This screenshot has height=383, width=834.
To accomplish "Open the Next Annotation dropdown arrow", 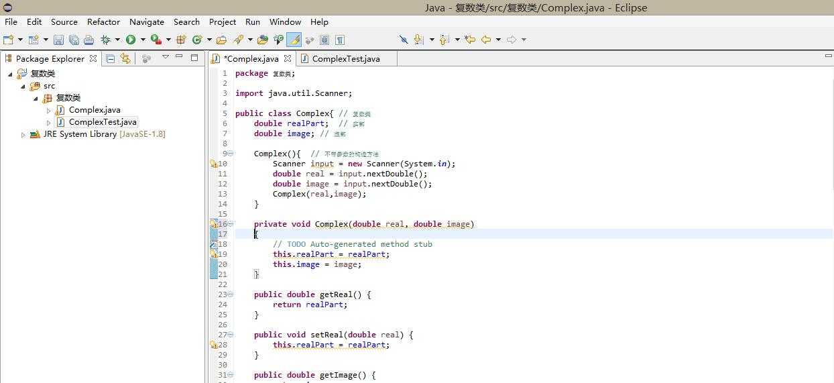I will click(432, 40).
